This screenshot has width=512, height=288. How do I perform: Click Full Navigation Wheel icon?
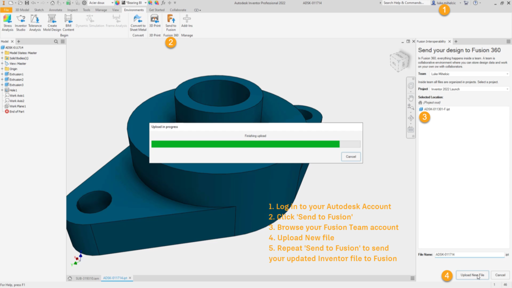tap(411, 86)
